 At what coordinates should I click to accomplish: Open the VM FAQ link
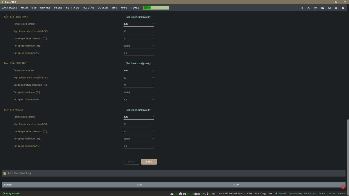tap(322, 193)
